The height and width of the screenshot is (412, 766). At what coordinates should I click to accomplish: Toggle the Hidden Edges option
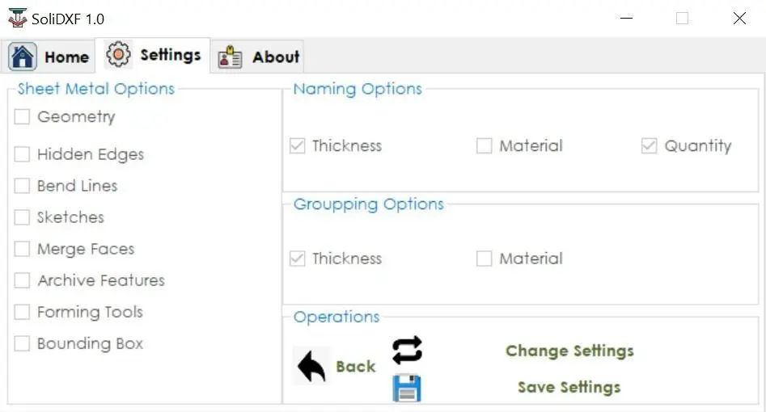click(23, 154)
